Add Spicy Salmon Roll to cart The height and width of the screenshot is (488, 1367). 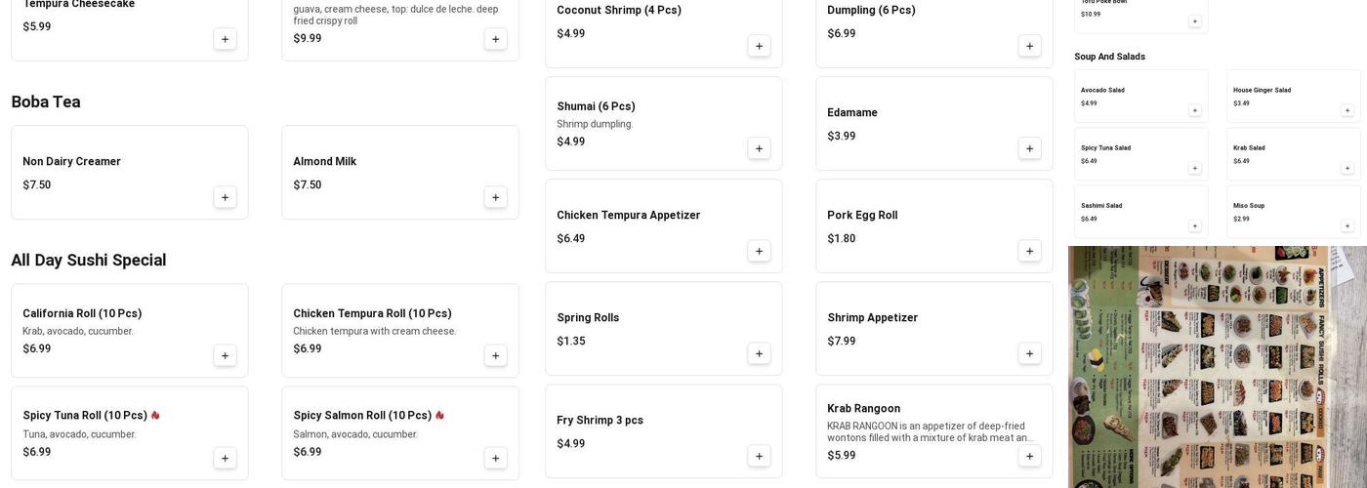pyautogui.click(x=495, y=458)
